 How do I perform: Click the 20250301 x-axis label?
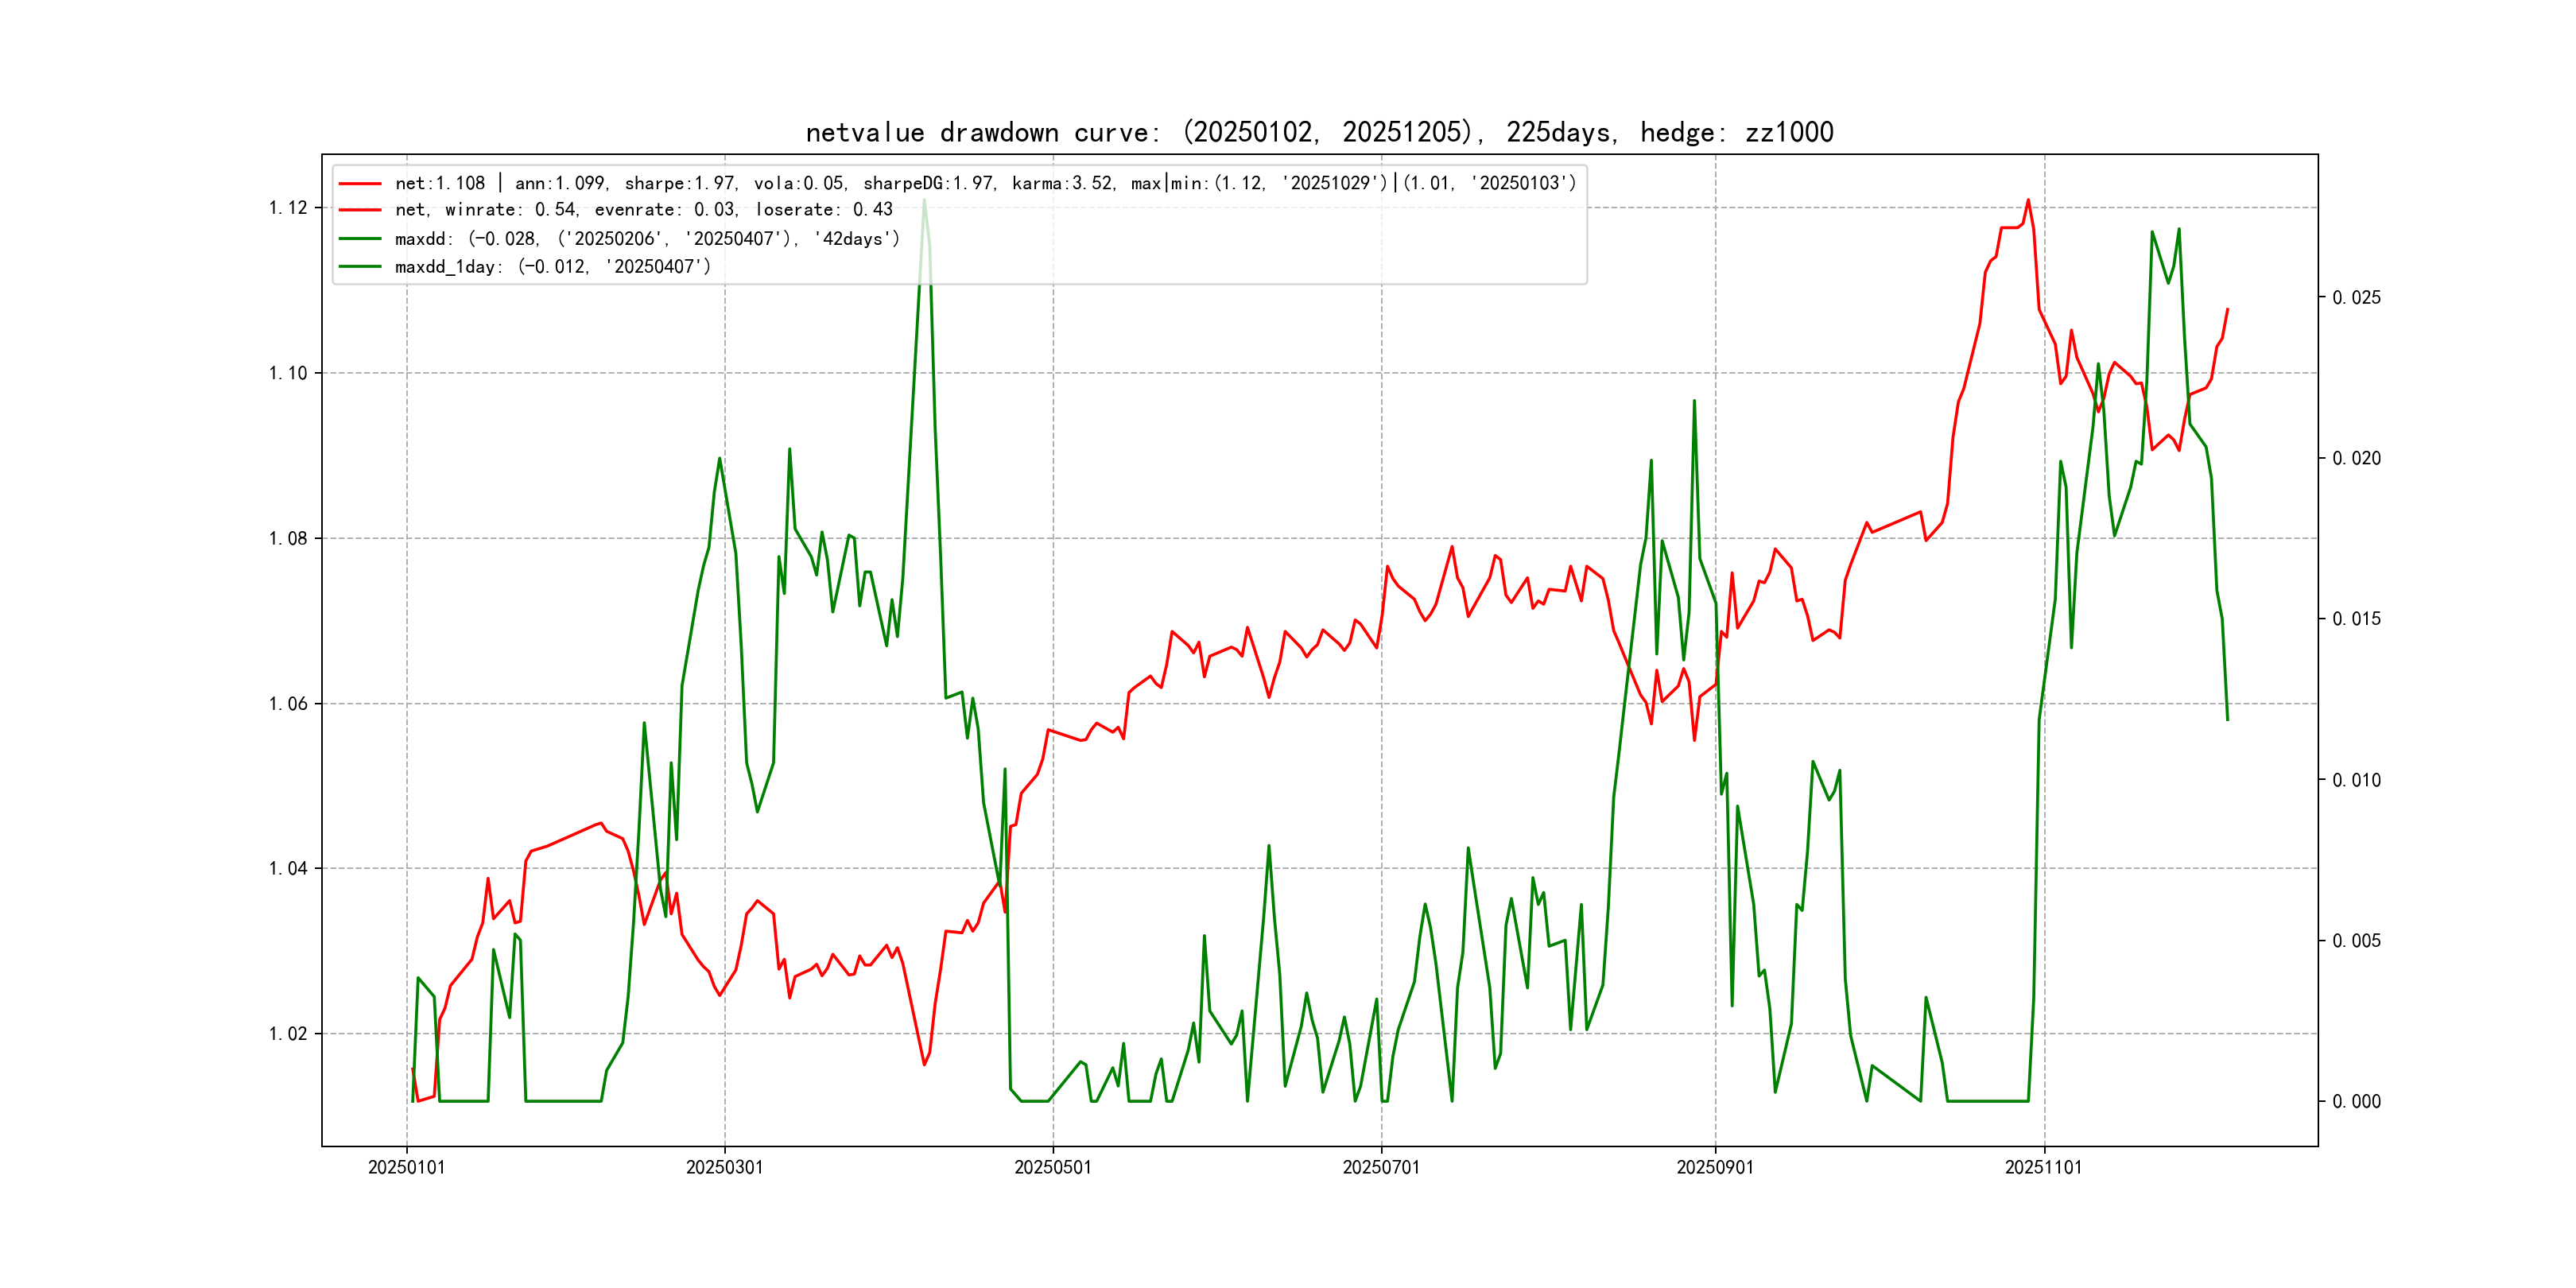tap(724, 1167)
